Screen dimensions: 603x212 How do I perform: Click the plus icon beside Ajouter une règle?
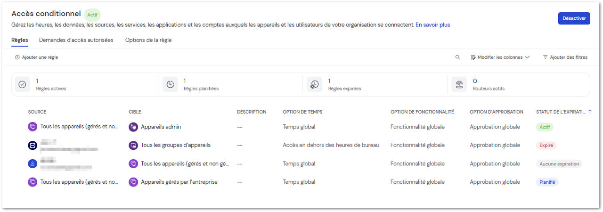pos(17,57)
